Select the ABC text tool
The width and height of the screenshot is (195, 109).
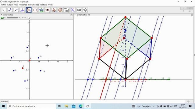coord(79,10)
